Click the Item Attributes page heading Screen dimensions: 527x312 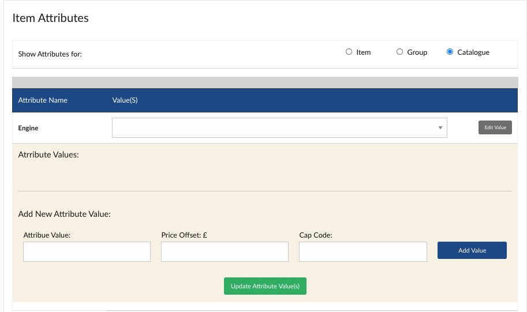51,18
